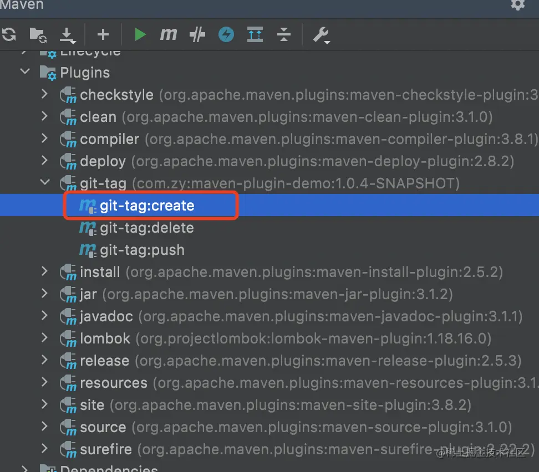Click the source plugin icon
This screenshot has height=472, width=539.
click(68, 427)
